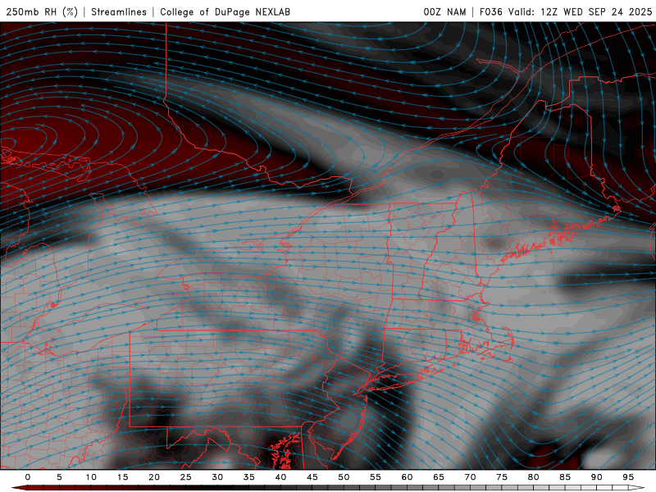Viewport: 656px width, 492px height.
Task: Click the color bar label "25"
Action: [x=186, y=477]
